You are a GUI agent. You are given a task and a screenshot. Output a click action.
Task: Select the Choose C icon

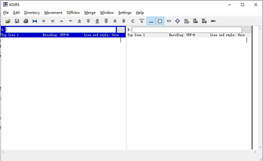133,21
